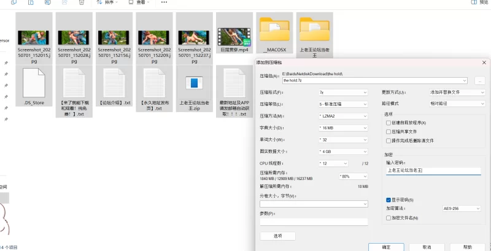The image size is (491, 251).
Task: Open the 分卷大小 volume size combo box
Action: (314, 204)
